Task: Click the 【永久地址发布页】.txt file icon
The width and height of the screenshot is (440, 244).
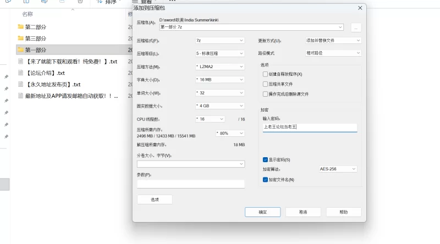Action: pyautogui.click(x=21, y=85)
